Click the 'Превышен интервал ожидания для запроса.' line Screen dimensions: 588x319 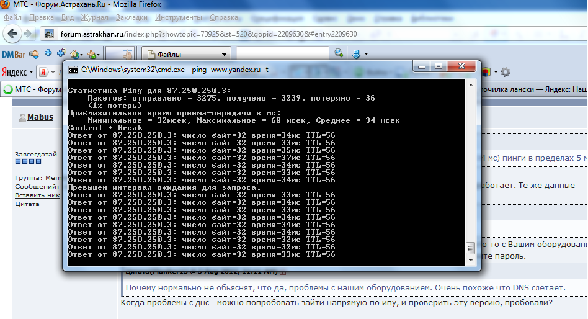[x=164, y=187]
